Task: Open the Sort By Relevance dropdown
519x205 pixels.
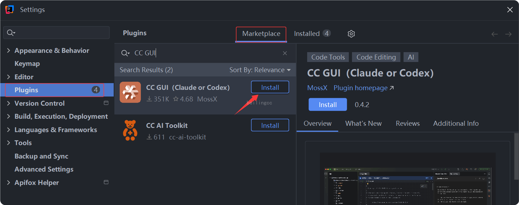Action: 260,70
